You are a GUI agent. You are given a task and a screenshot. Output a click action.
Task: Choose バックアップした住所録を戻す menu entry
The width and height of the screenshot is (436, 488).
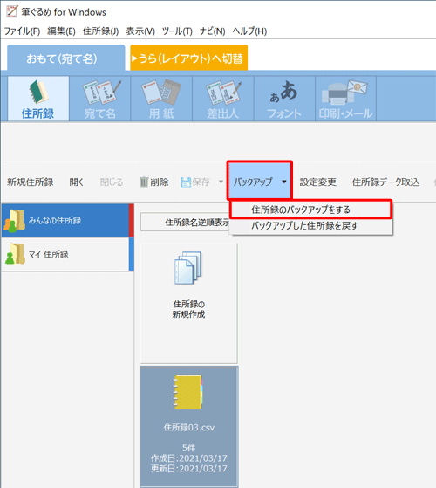[310, 225]
